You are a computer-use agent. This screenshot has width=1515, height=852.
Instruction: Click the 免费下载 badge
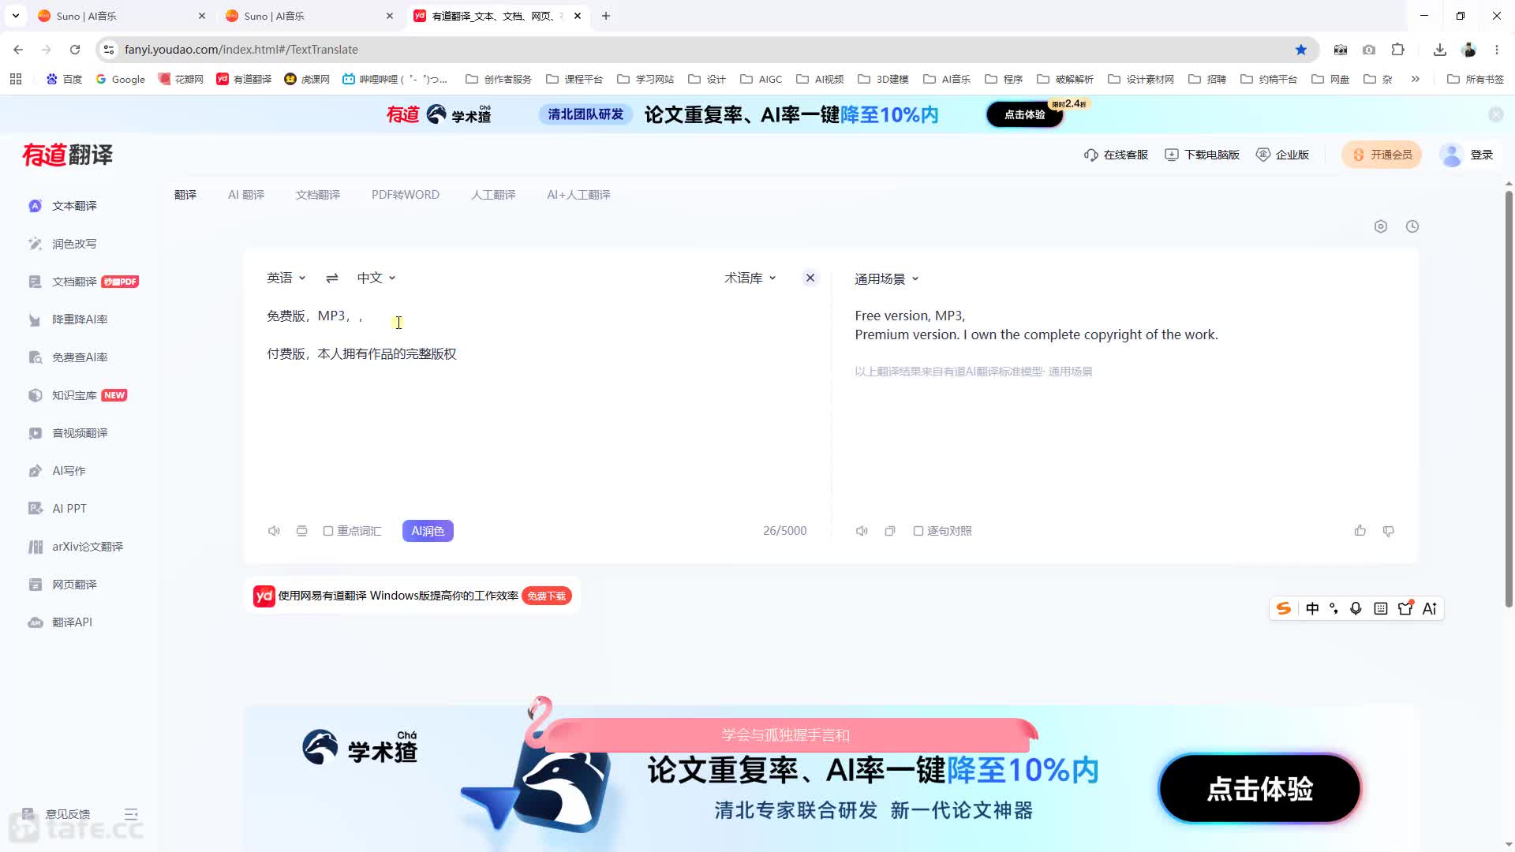point(547,596)
